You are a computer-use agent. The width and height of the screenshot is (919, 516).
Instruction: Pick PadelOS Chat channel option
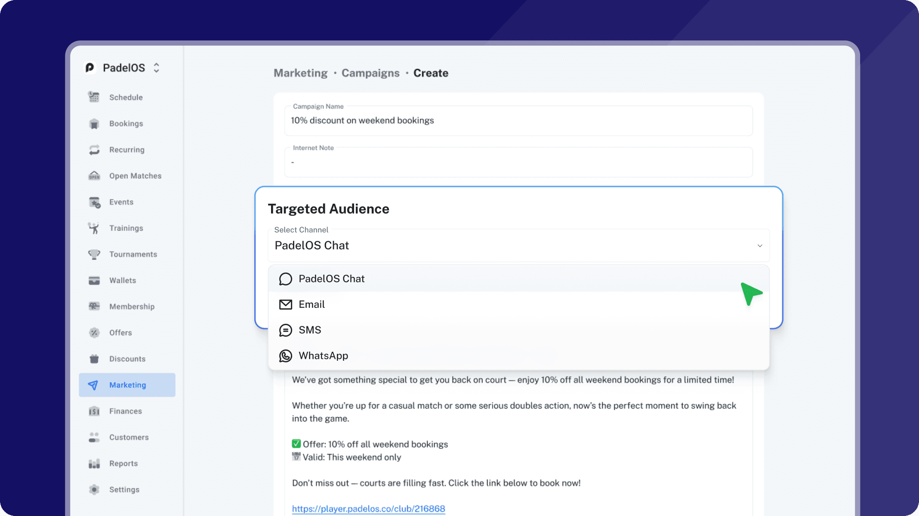[x=331, y=279]
